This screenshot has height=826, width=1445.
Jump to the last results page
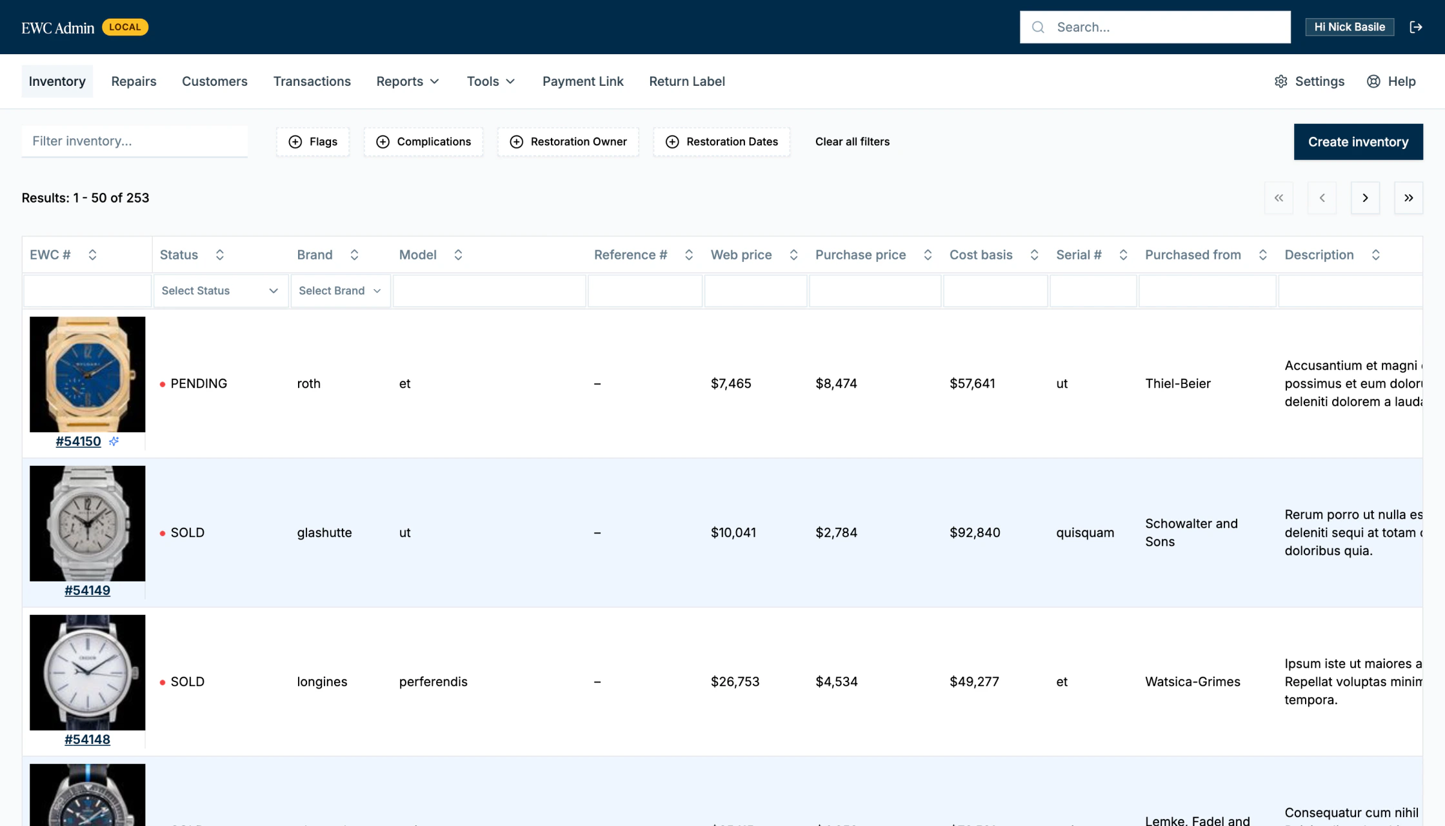tap(1408, 198)
